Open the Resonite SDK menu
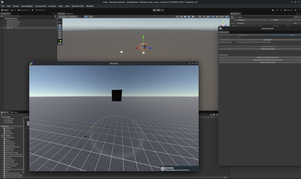The image size is (301, 179). click(78, 6)
